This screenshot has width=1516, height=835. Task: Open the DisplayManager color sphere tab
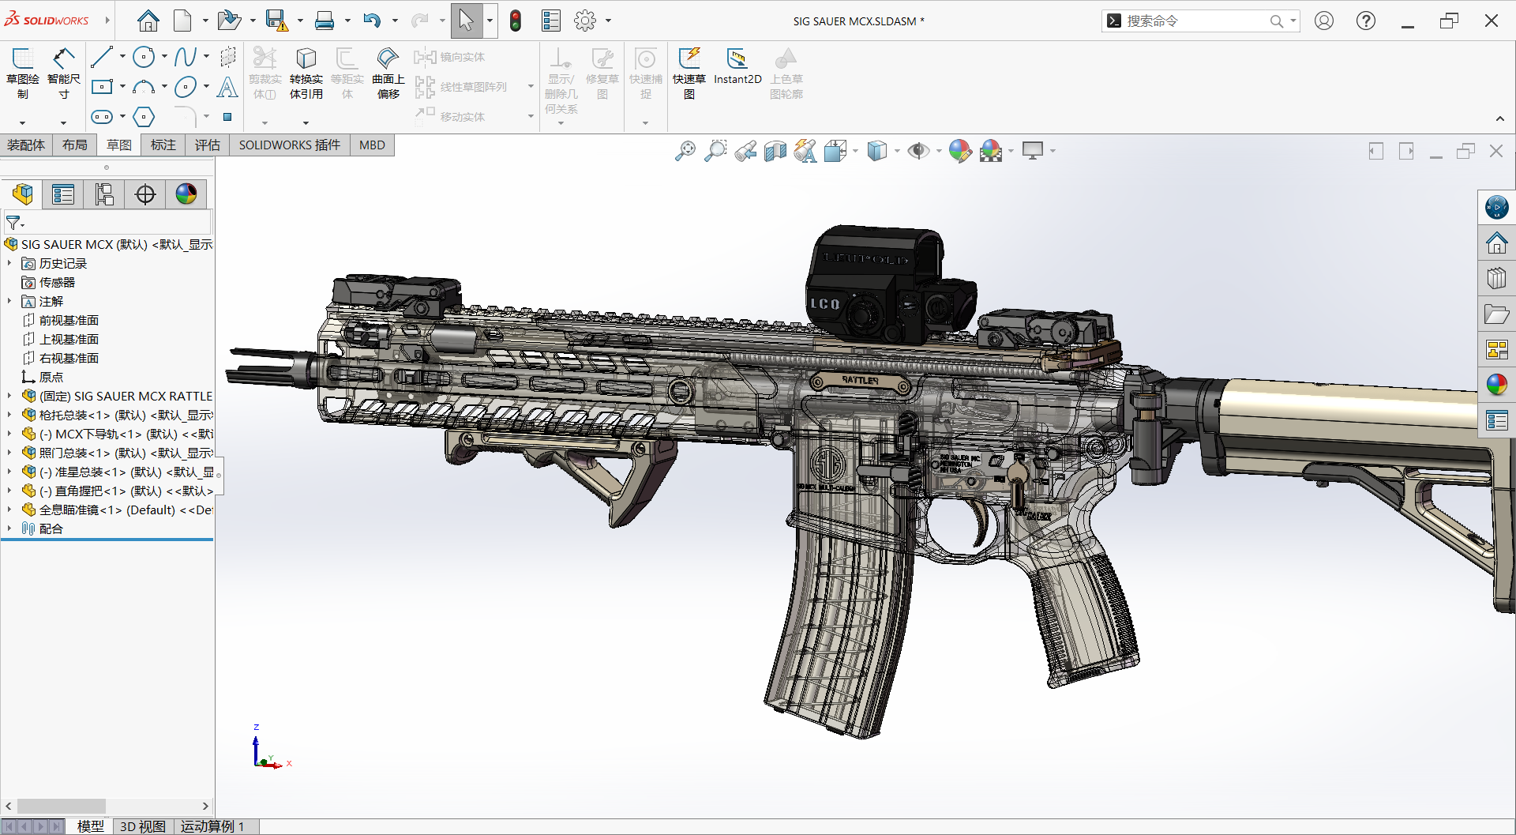pos(186,194)
